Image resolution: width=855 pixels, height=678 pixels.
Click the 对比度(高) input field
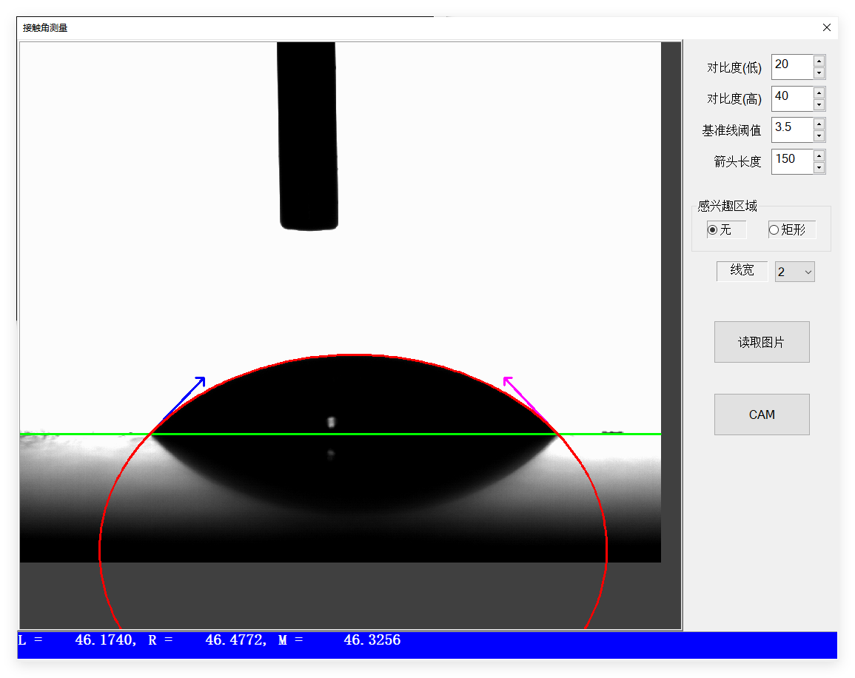tap(791, 98)
